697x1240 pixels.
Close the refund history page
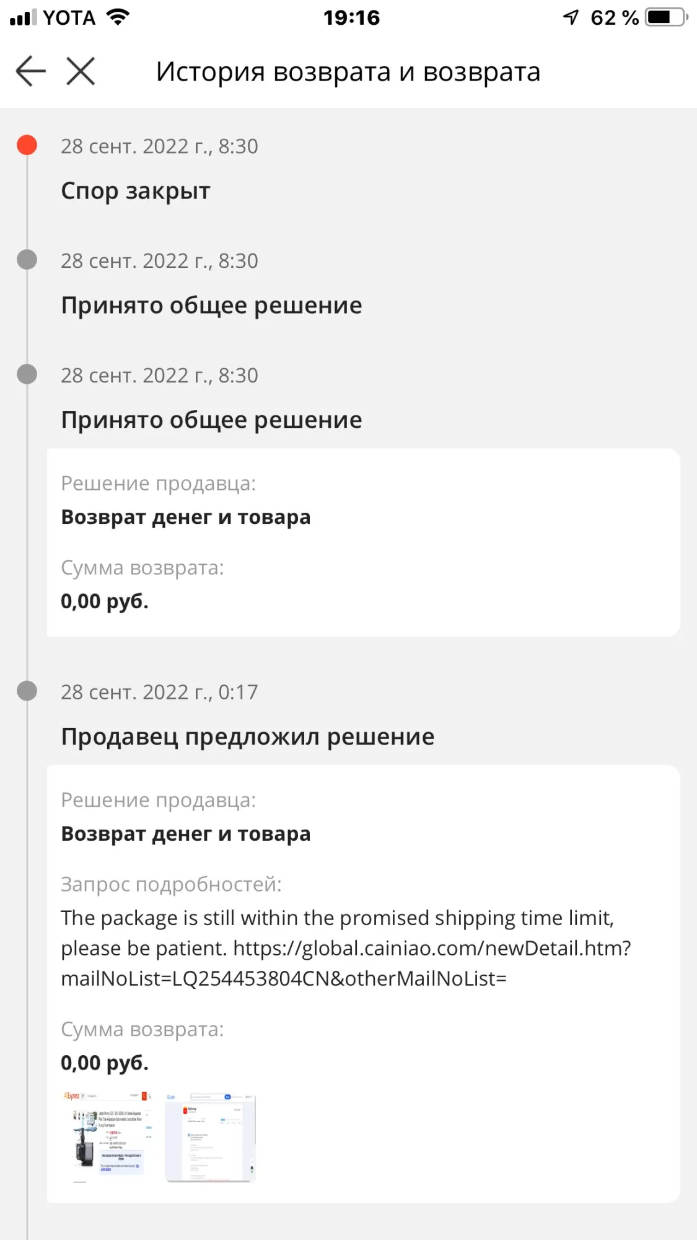(81, 71)
